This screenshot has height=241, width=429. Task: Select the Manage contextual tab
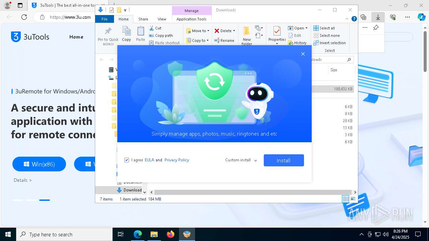coord(192,11)
